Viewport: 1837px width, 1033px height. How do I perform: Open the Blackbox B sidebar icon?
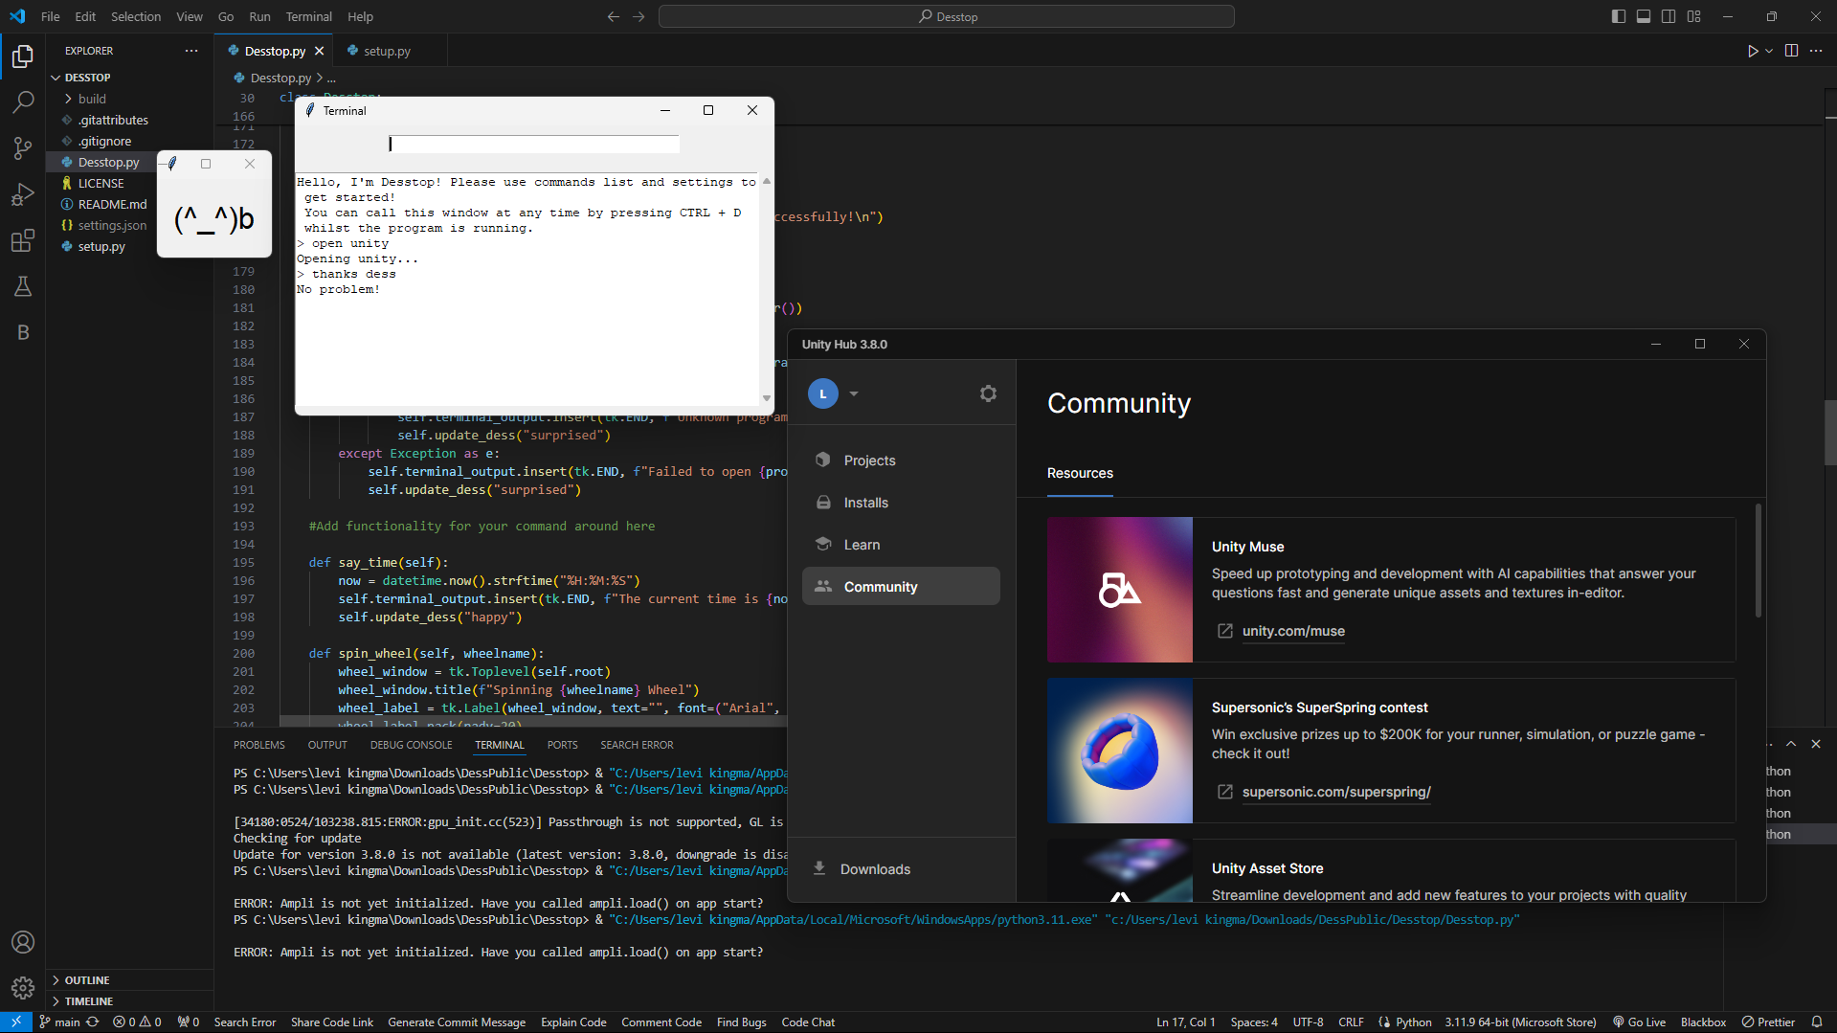23,332
